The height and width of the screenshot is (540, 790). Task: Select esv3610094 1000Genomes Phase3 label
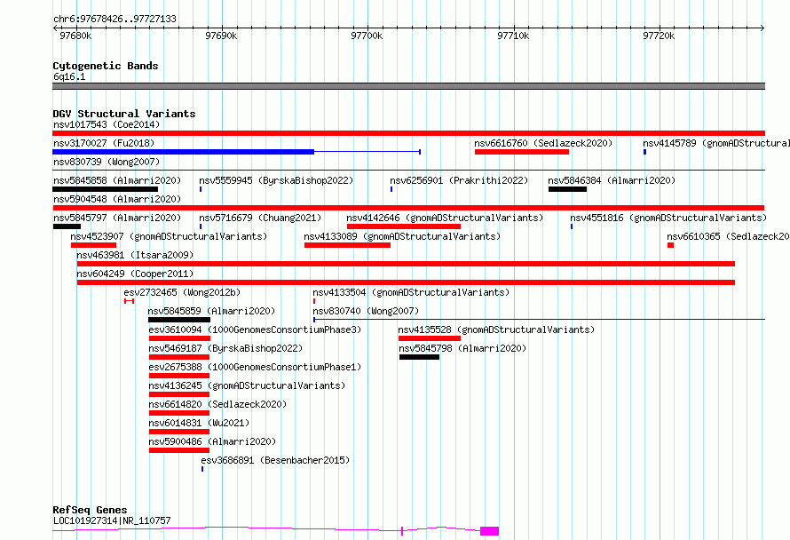(255, 330)
